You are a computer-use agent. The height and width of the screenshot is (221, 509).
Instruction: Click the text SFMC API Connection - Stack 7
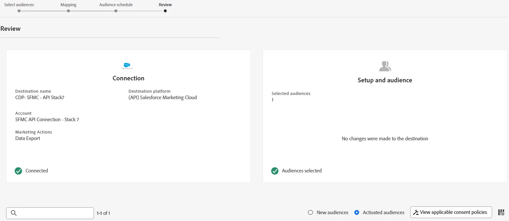click(47, 120)
